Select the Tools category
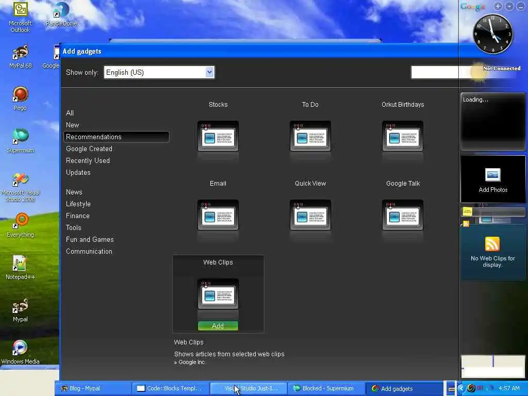 coord(73,227)
